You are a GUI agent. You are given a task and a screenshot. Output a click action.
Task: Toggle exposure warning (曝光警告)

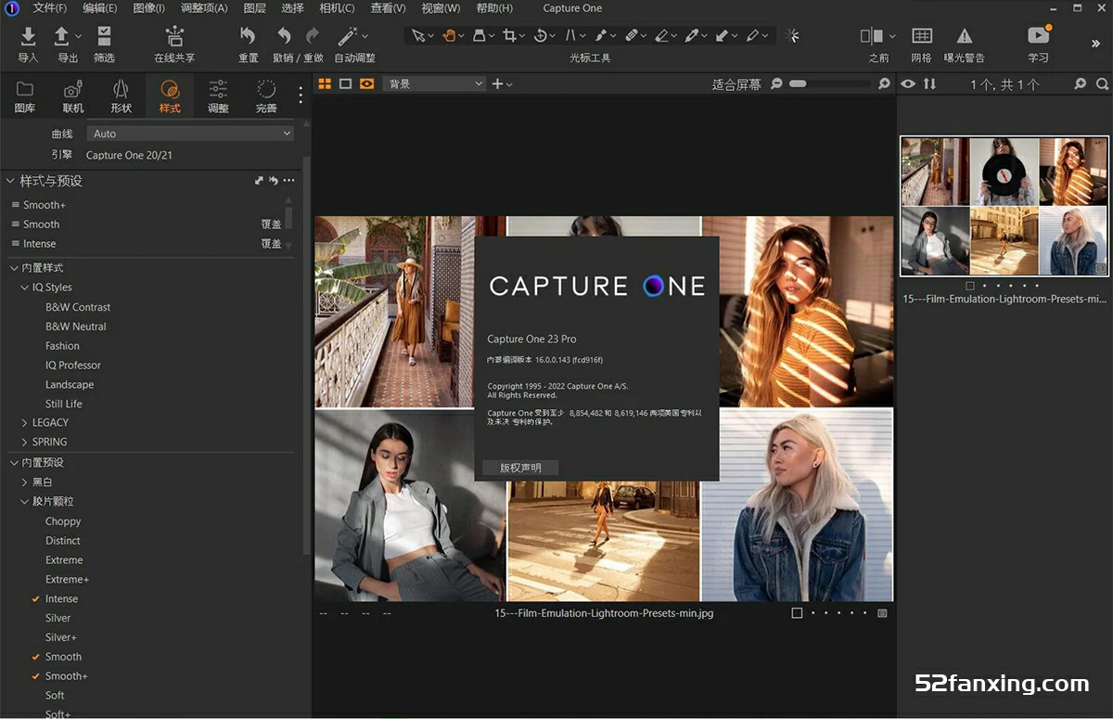(965, 36)
